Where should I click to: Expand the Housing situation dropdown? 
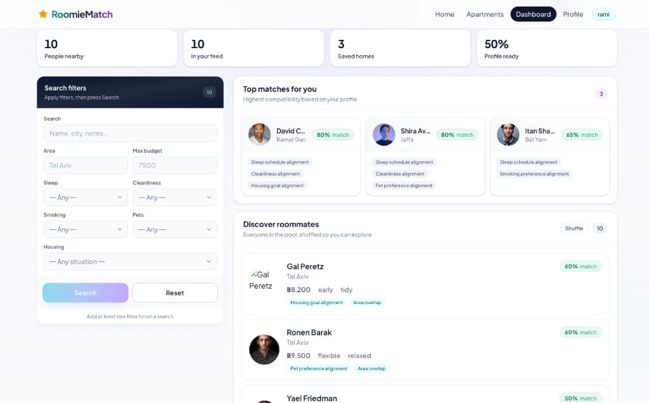coord(130,262)
